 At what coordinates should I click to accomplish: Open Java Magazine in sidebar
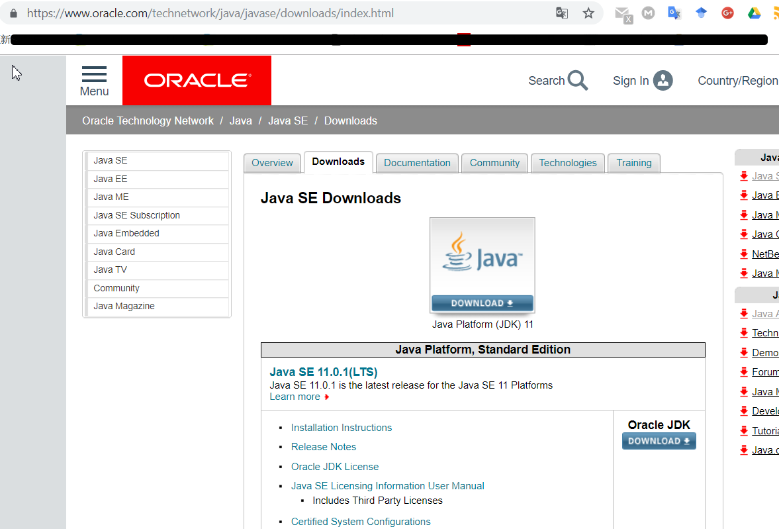click(x=158, y=307)
